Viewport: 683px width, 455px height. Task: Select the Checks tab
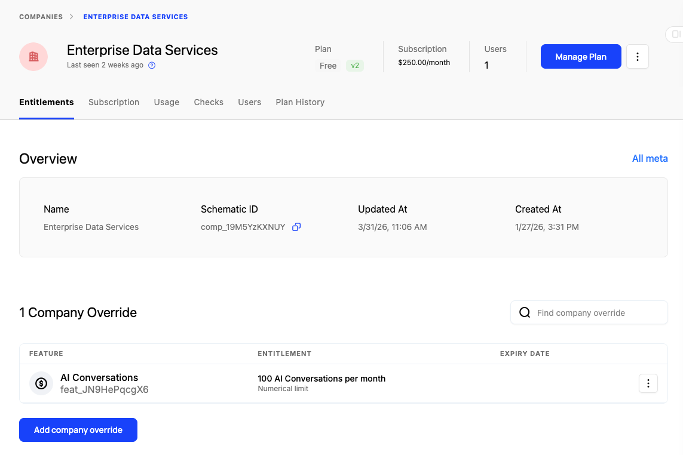click(208, 102)
